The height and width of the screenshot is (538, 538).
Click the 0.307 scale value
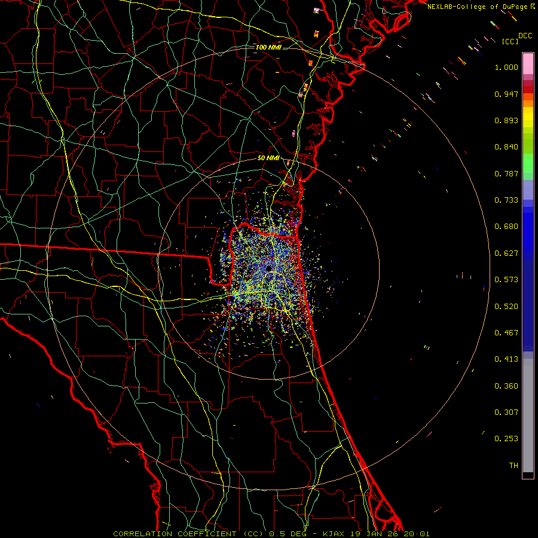[x=506, y=412]
